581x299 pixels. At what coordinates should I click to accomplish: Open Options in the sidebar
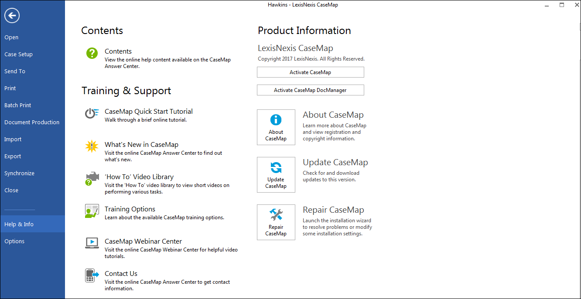(32, 241)
